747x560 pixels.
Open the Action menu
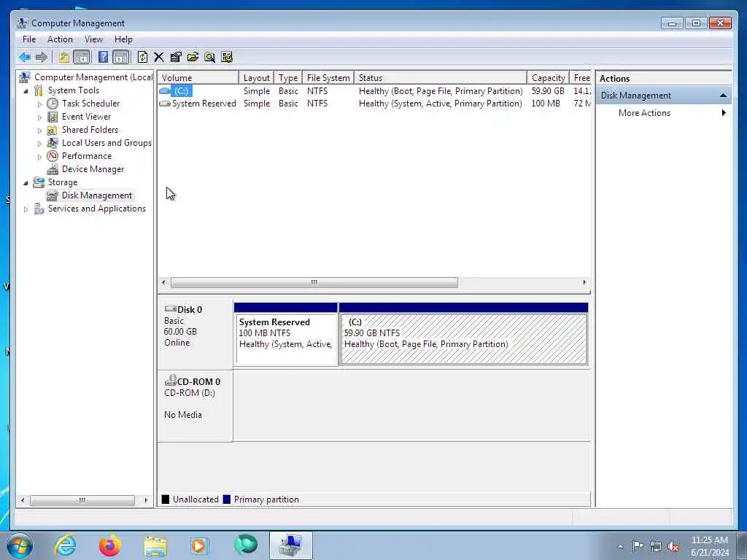(x=60, y=39)
